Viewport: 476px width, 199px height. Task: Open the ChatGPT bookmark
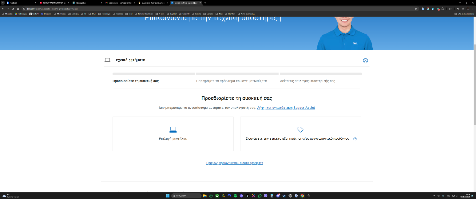pyautogui.click(x=34, y=14)
